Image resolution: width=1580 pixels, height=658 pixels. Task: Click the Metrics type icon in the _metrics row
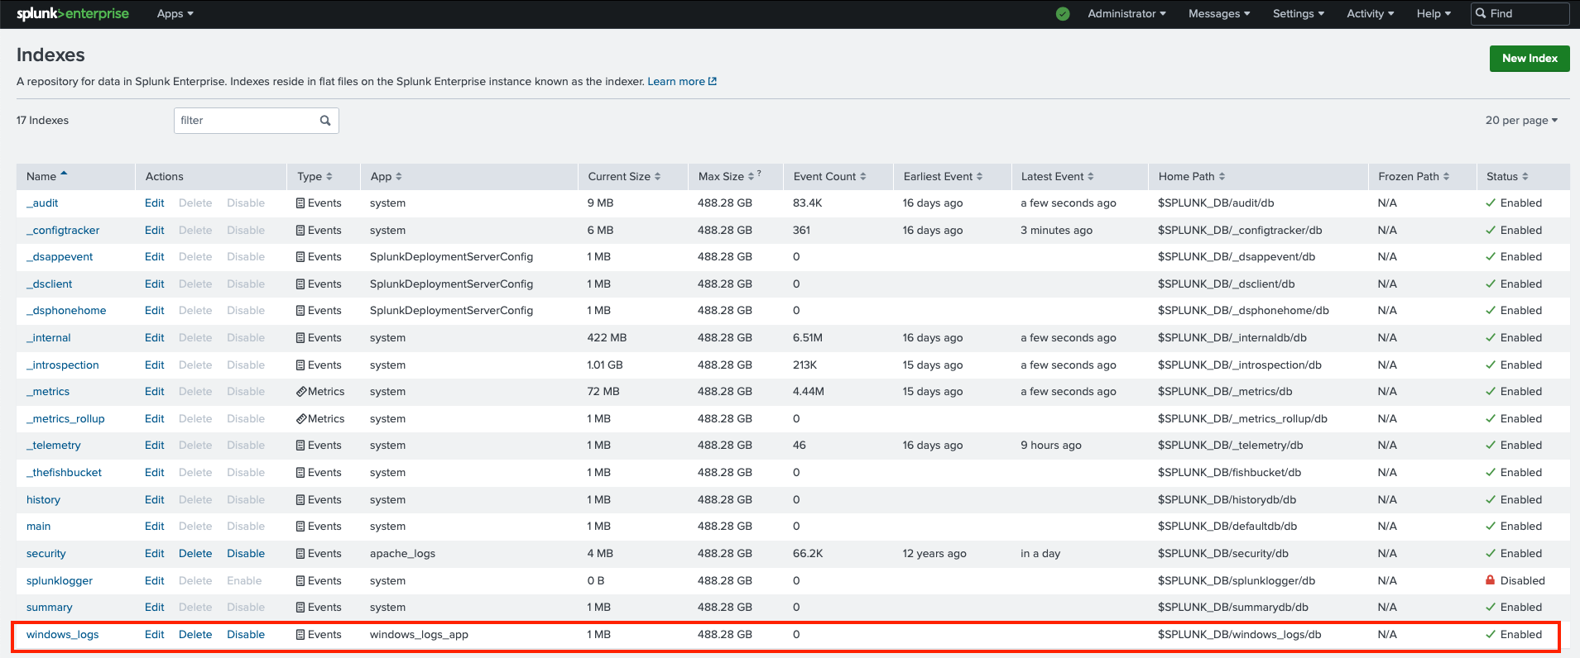tap(301, 392)
